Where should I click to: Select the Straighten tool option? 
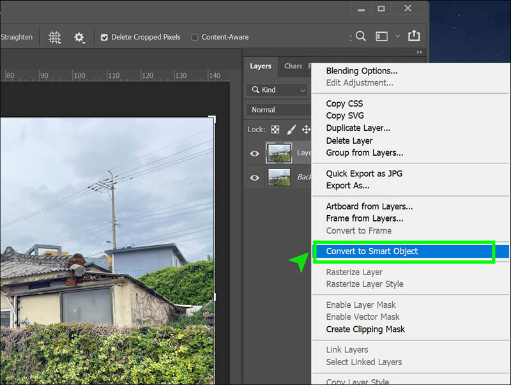[17, 37]
